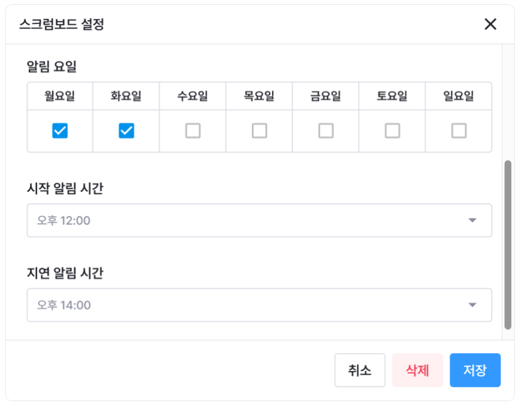518x403 pixels.
Task: Select the 토요일 checkbox
Action: point(392,130)
